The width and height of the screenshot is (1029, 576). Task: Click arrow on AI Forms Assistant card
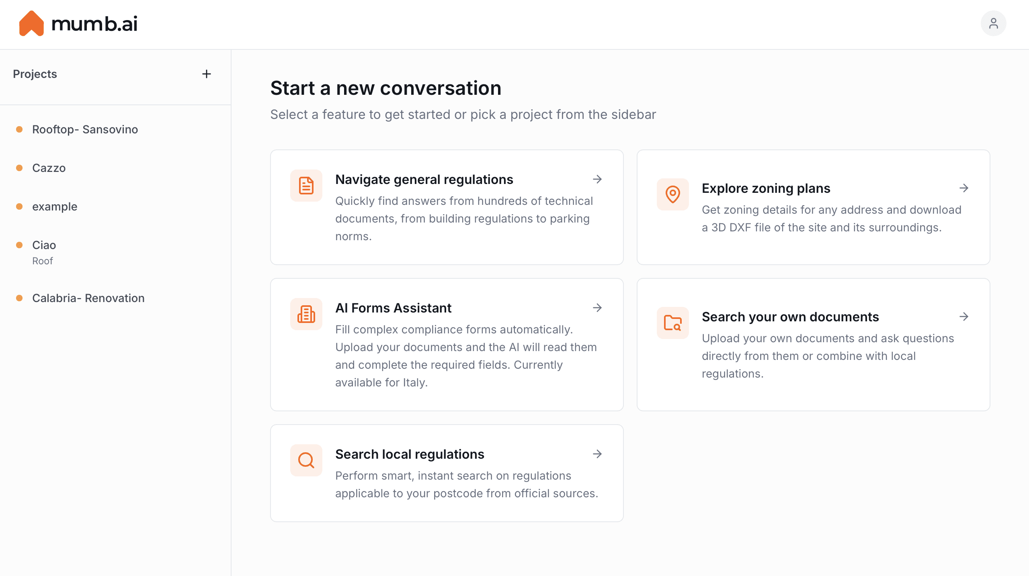pos(597,308)
